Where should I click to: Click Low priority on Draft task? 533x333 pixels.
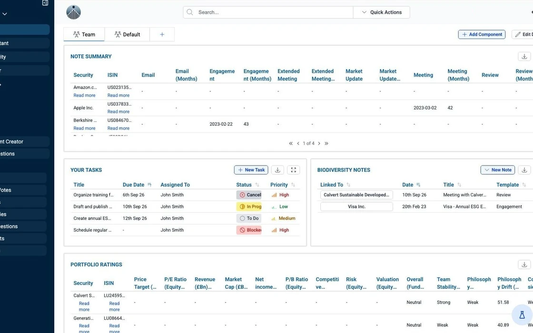click(279, 206)
